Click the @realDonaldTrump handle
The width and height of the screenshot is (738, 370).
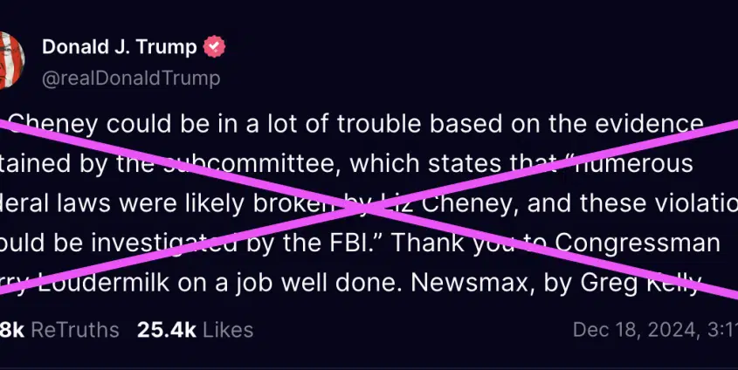(131, 78)
